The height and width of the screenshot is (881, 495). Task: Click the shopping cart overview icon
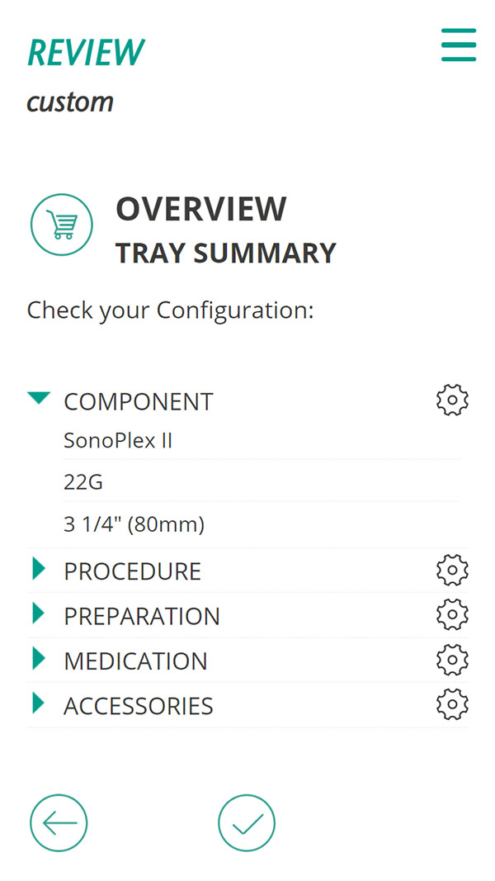click(62, 225)
